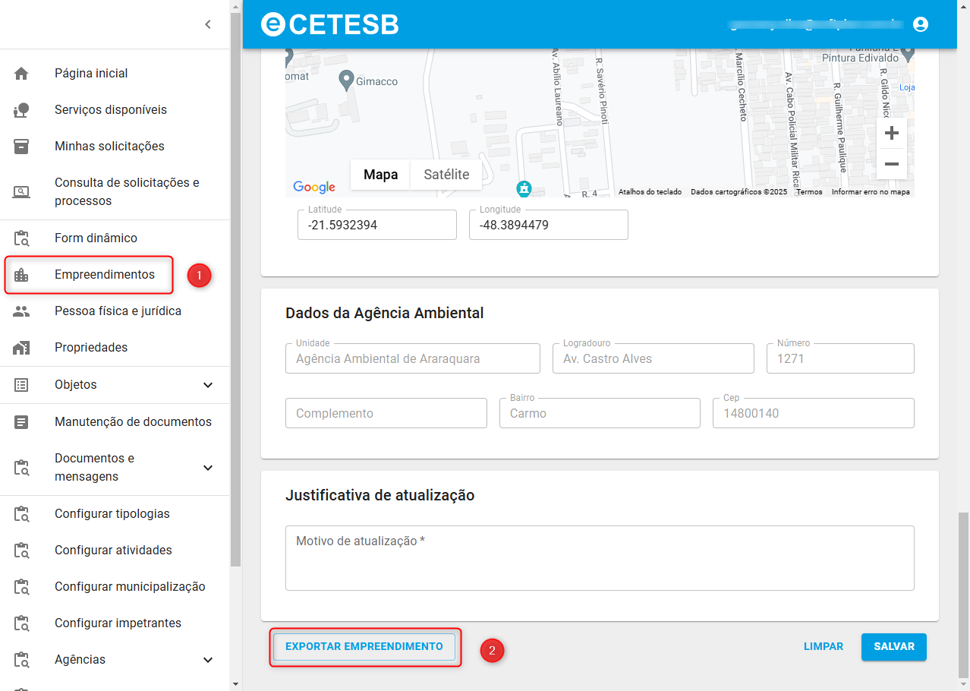This screenshot has width=970, height=691.
Task: Expand the Agências menu section
Action: (208, 660)
